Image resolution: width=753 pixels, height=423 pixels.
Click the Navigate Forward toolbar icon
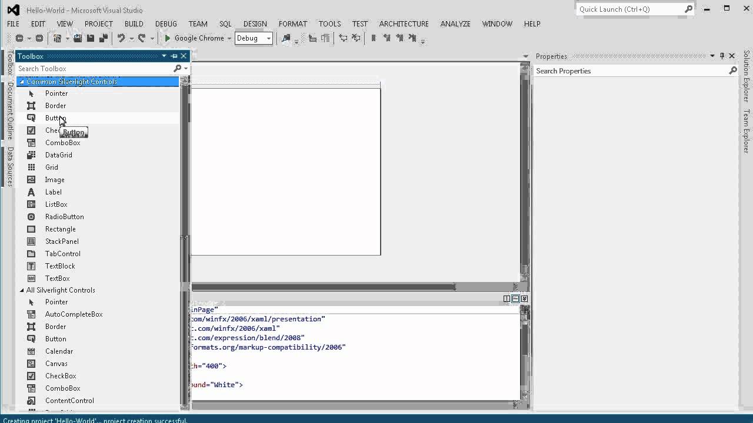click(39, 38)
